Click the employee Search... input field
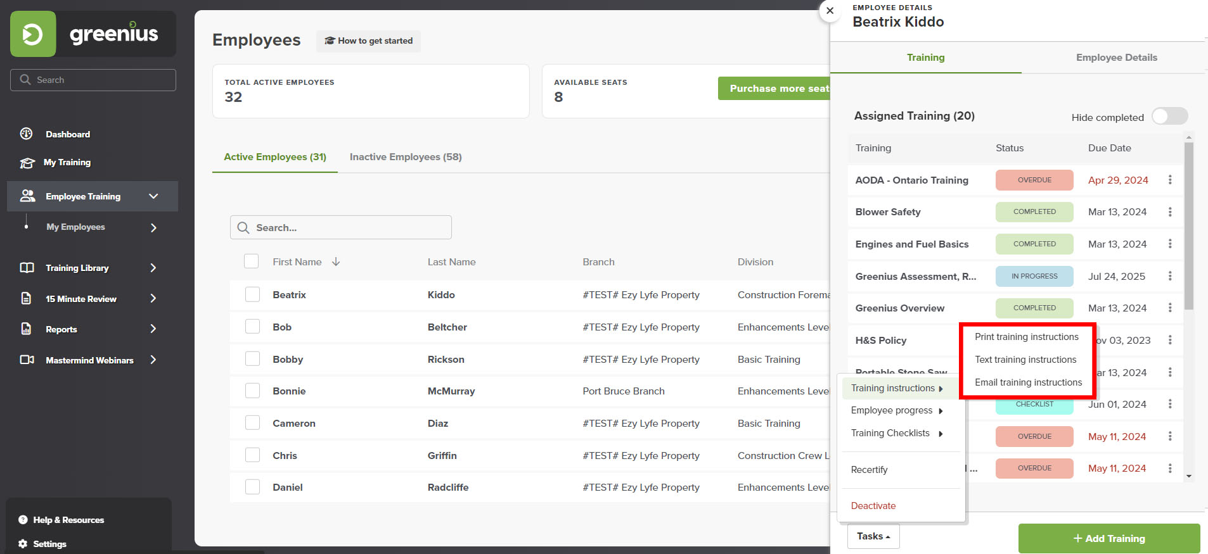Viewport: 1208px width, 554px height. [x=341, y=227]
